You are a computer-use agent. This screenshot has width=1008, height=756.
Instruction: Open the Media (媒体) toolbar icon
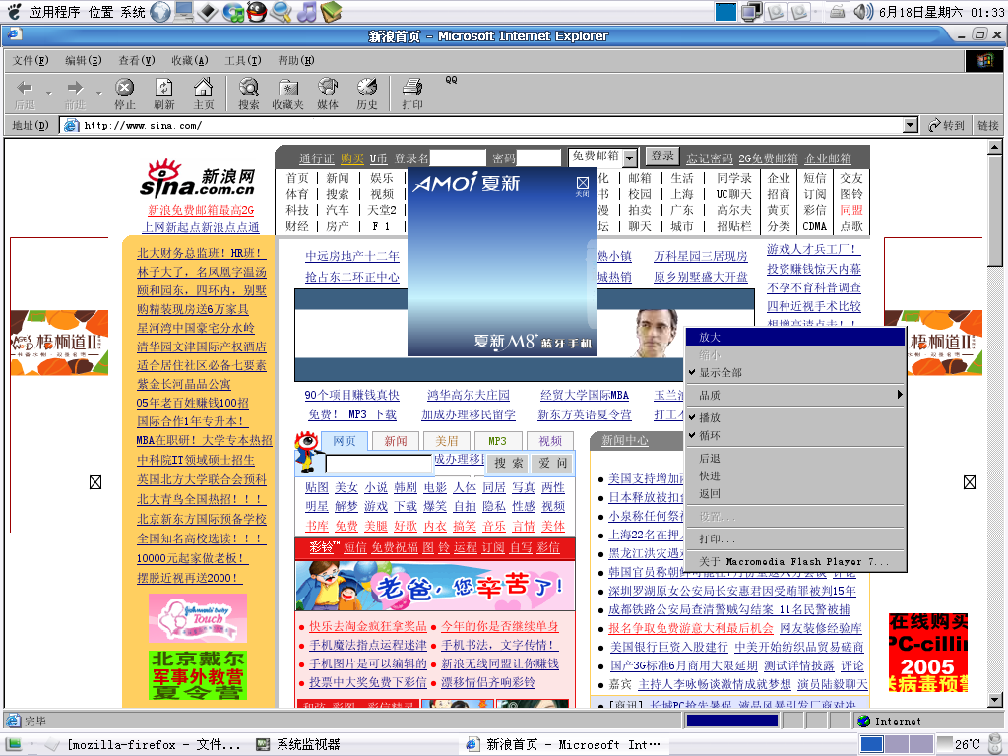click(x=328, y=94)
